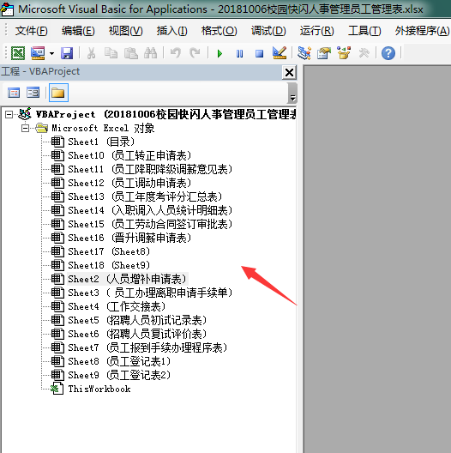Toggle Folders button in project pane
451x453 pixels.
tap(58, 93)
